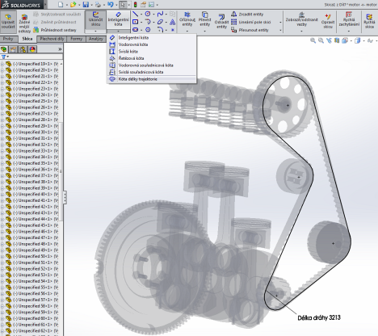Expand the Unspecified 19<1> tree item

tap(2, 64)
